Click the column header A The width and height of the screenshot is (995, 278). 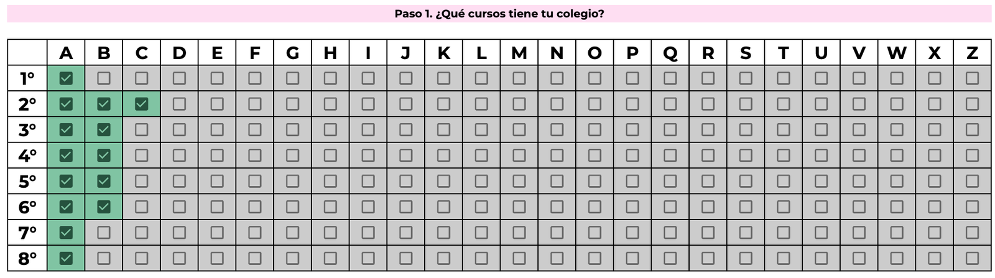[x=66, y=53]
